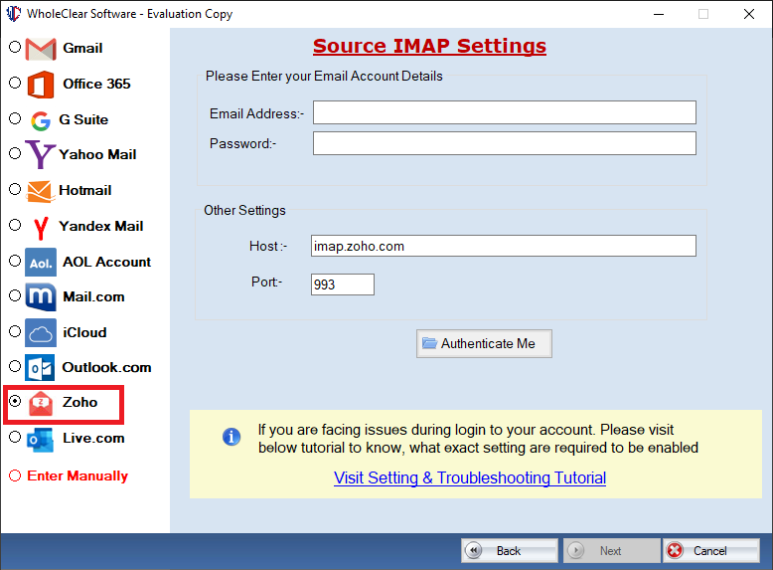The image size is (773, 570).
Task: Click the Port field showing 993
Action: coord(343,285)
